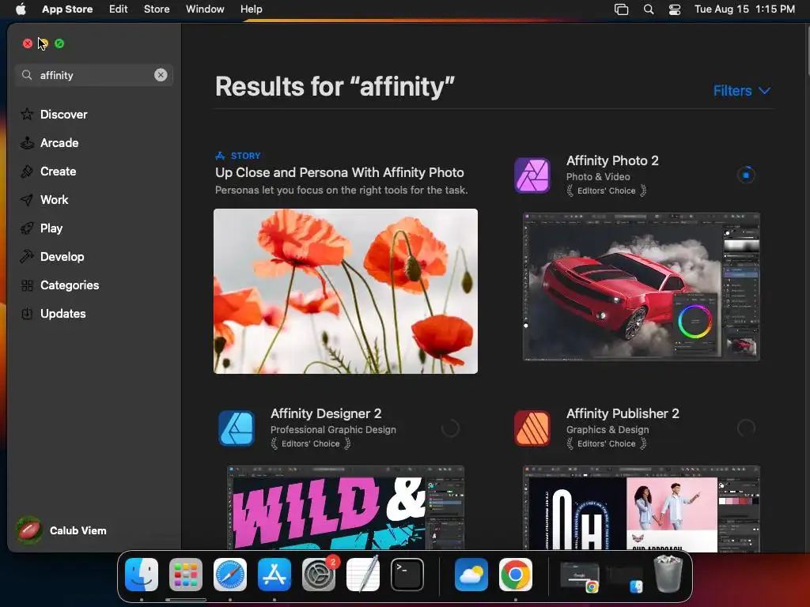The image size is (810, 607).
Task: Open the Affinity Photo 2 app icon
Action: coord(532,175)
